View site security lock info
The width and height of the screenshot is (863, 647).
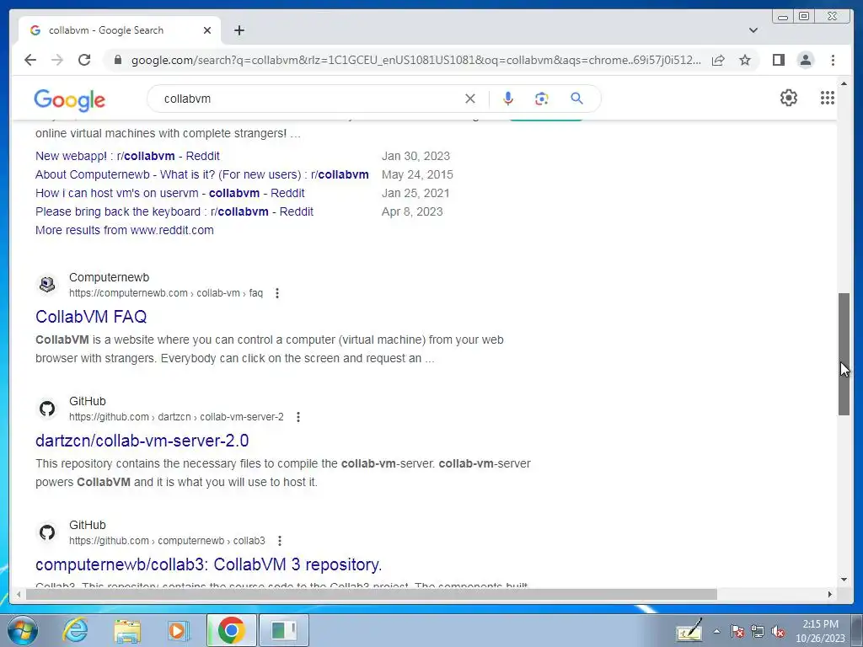pos(118,60)
